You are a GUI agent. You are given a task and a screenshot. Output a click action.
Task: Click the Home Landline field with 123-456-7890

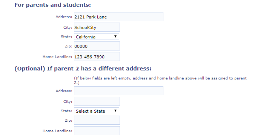click(97, 57)
